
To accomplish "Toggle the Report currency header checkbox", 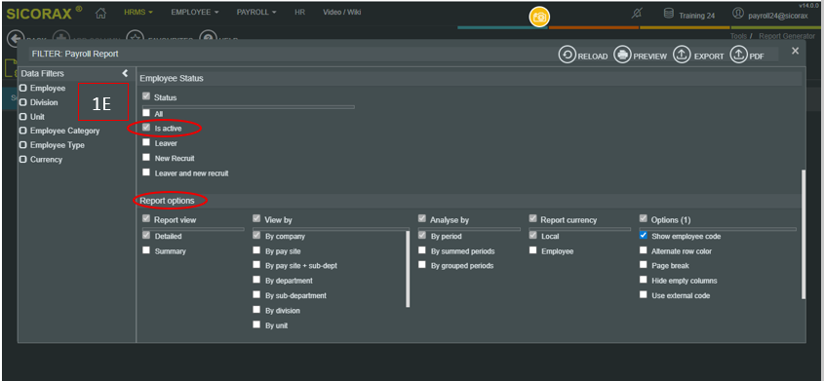I will click(532, 219).
